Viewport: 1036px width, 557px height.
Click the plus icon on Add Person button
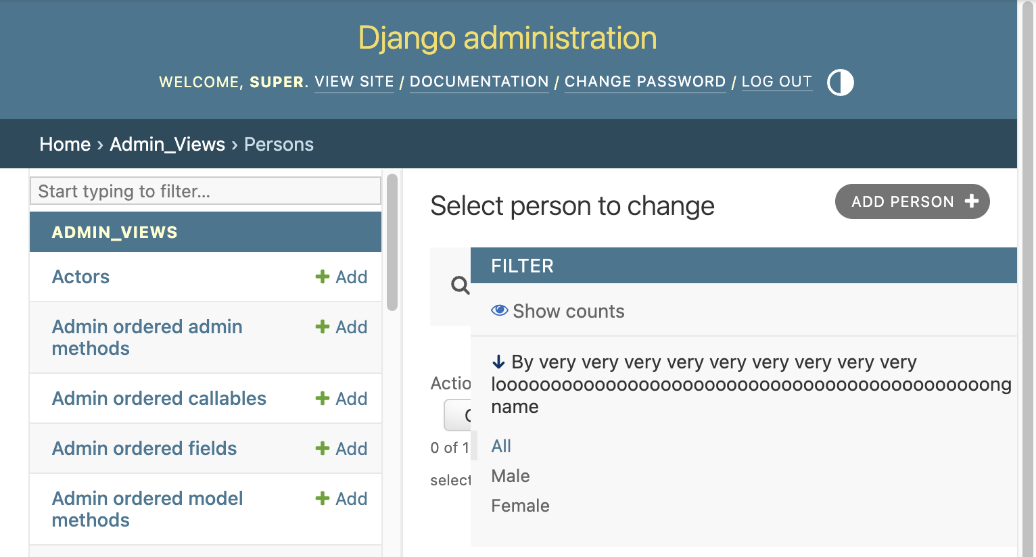point(972,201)
